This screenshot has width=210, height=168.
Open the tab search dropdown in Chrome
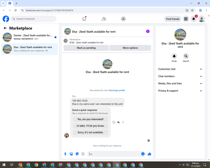point(3,3)
